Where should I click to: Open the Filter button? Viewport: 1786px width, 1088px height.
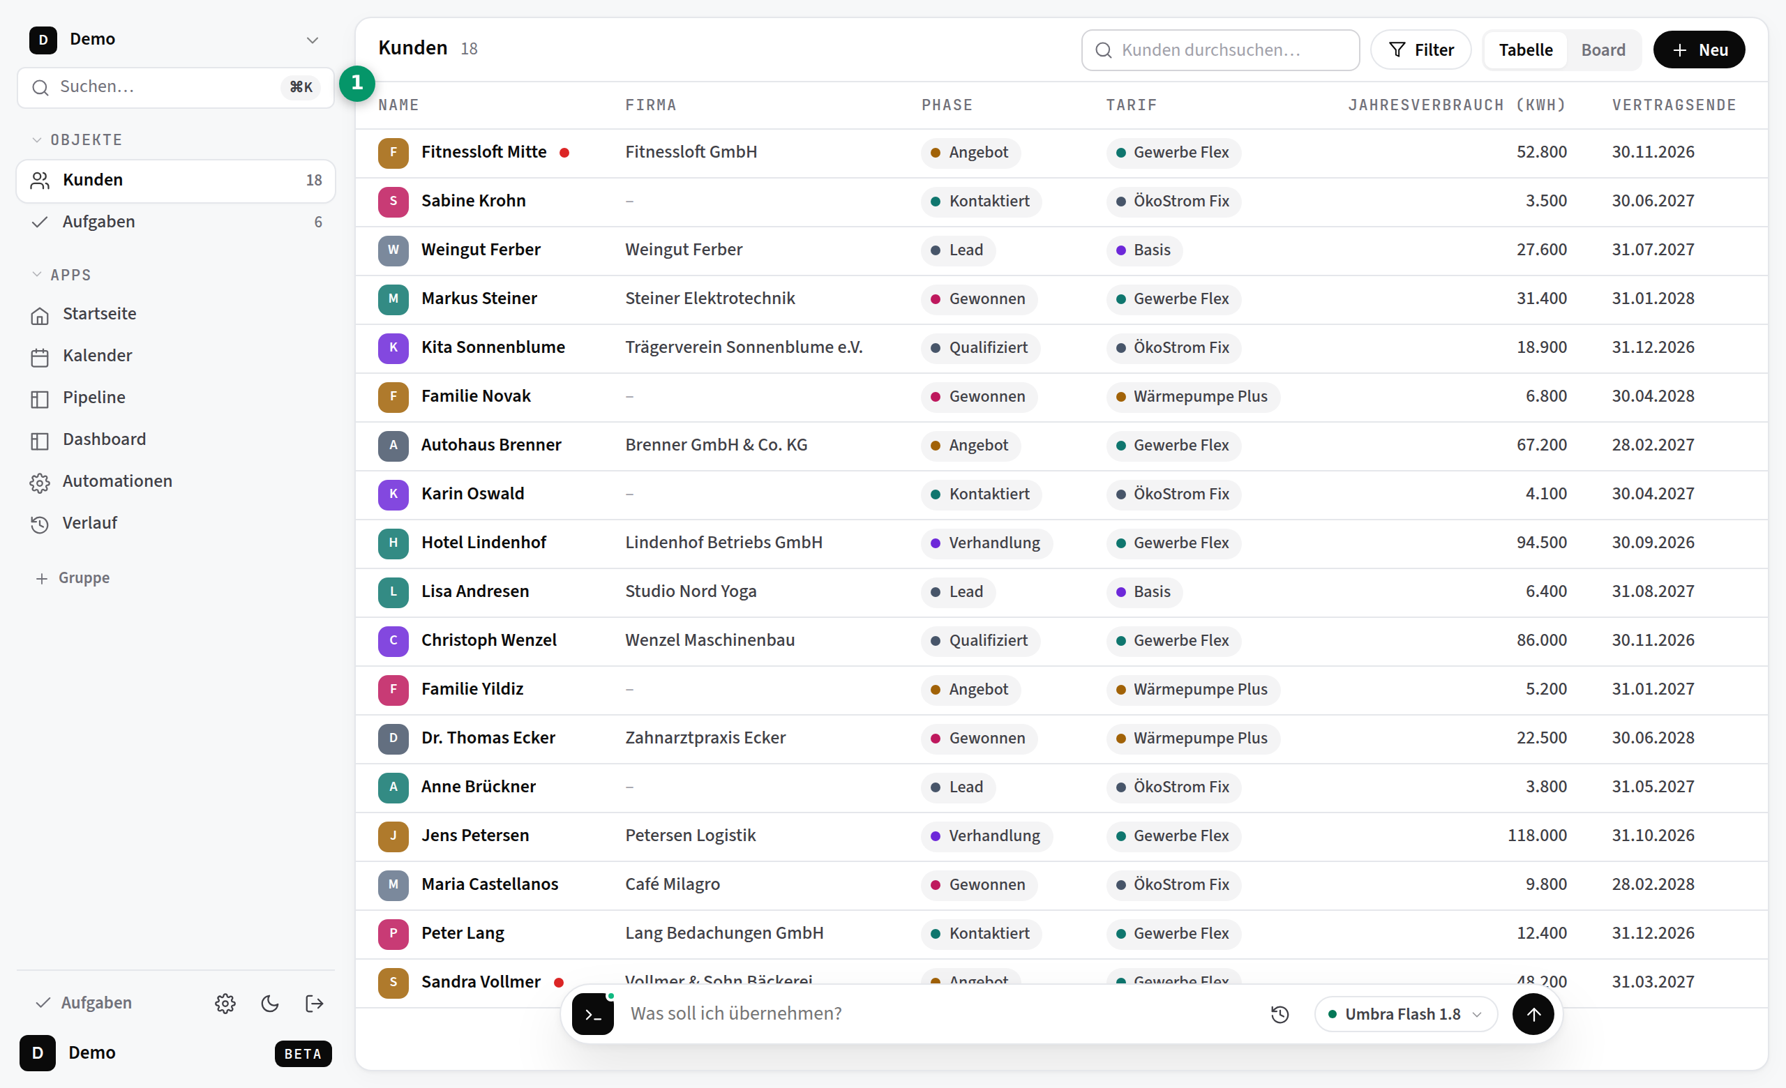1420,50
